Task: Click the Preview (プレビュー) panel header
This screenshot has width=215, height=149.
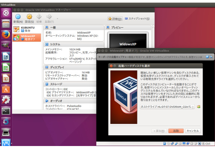Action: click(128, 28)
